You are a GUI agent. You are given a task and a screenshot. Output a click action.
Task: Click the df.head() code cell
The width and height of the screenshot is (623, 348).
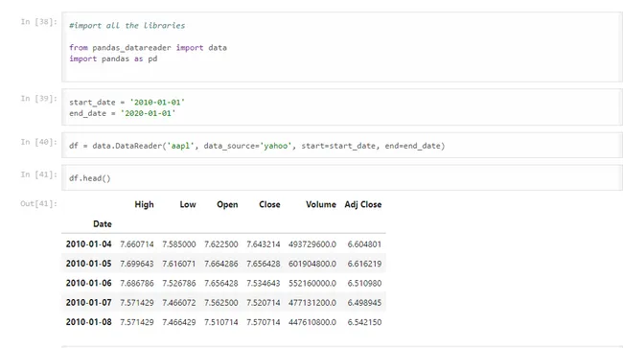[x=342, y=178]
